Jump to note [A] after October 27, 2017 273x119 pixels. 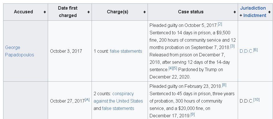pos(87,100)
